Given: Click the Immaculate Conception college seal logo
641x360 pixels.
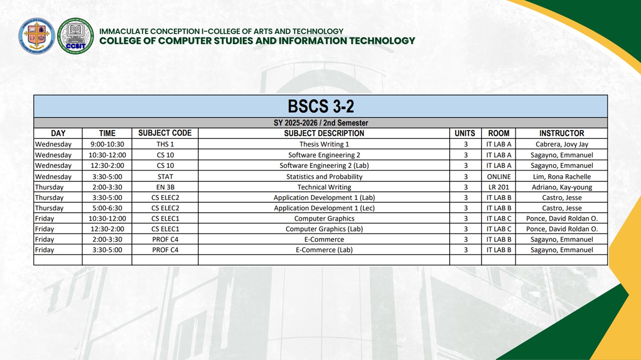Looking at the screenshot, I should [x=36, y=36].
